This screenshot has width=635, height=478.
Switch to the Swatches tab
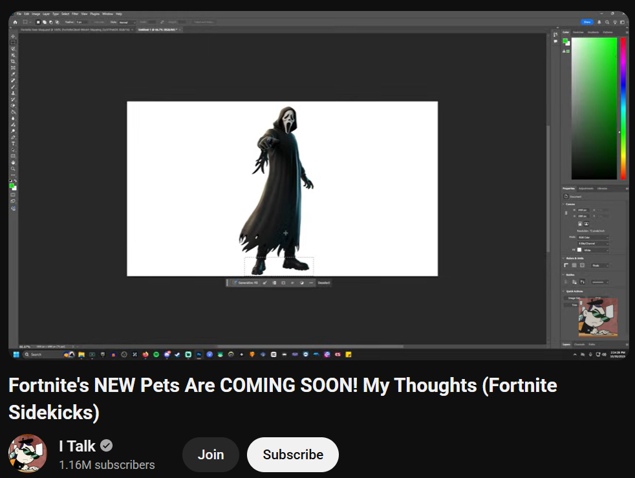click(x=578, y=32)
